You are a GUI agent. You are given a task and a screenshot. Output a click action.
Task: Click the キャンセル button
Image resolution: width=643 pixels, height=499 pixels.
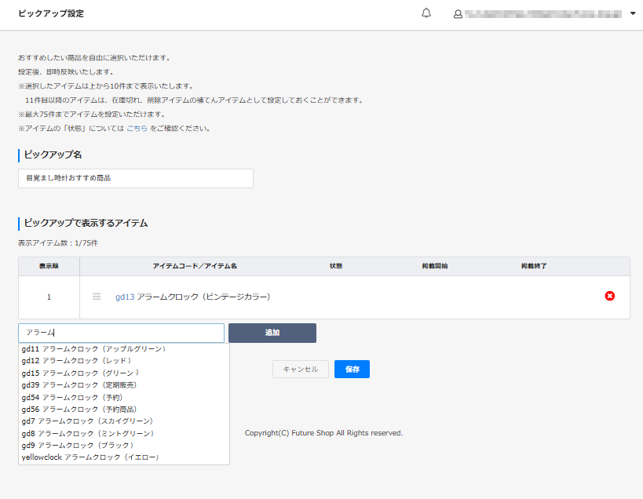300,369
